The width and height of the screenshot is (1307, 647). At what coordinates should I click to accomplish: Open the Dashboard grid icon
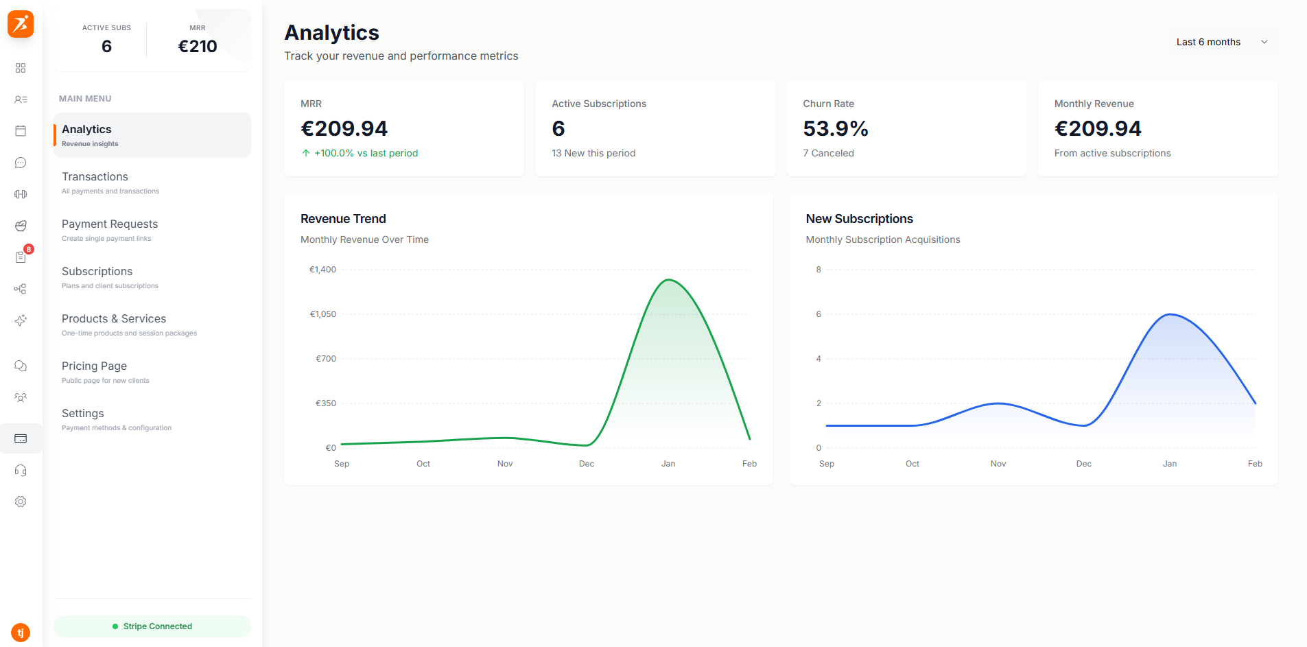[x=21, y=68]
